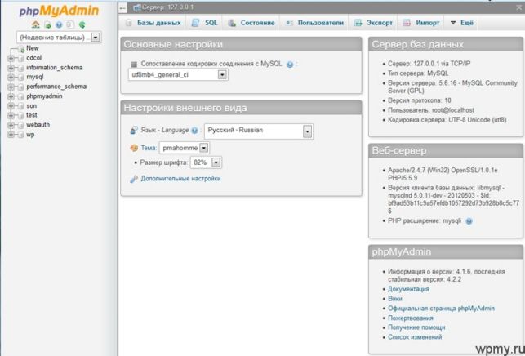Click the collation icon beside Сопоставление кодировки
This screenshot has height=356, width=525.
pyautogui.click(x=134, y=64)
